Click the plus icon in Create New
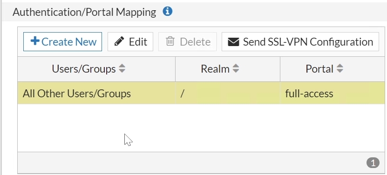The height and width of the screenshot is (175, 387). (x=35, y=41)
